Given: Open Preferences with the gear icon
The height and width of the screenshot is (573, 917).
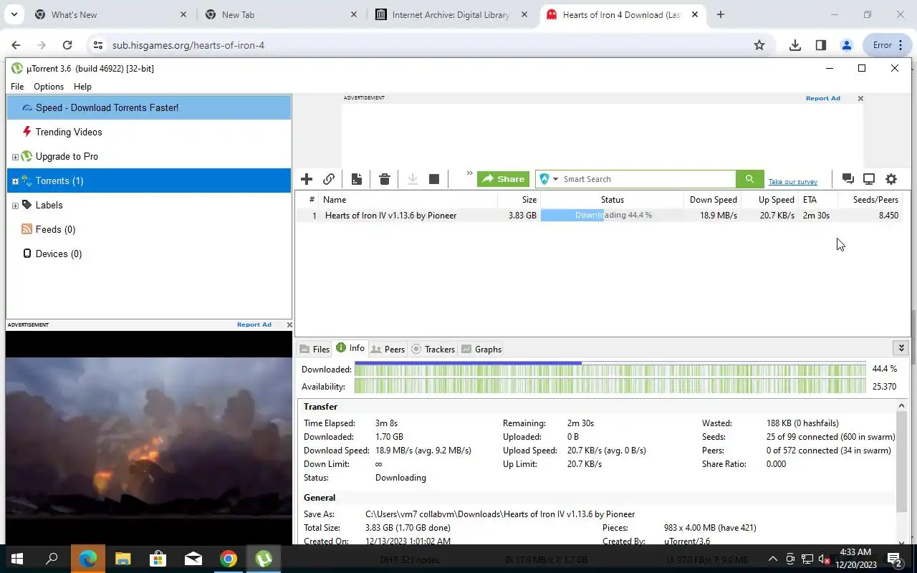Looking at the screenshot, I should (x=891, y=179).
